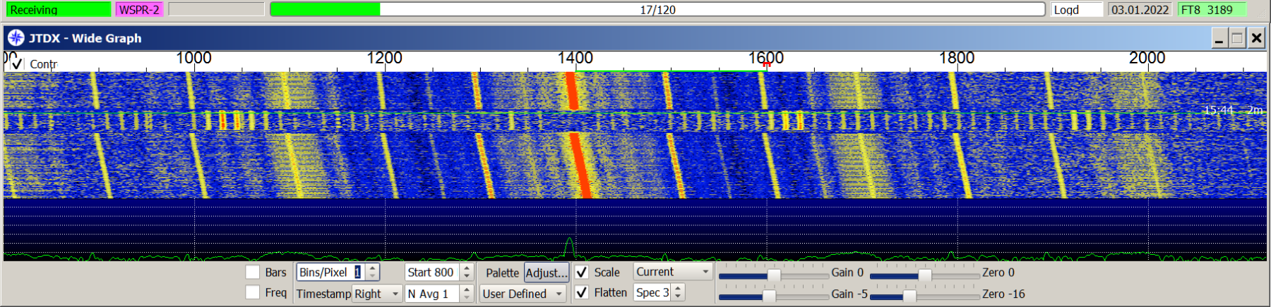Adjust the Gain -5 slider
Image resolution: width=1271 pixels, height=307 pixels.
(x=770, y=296)
